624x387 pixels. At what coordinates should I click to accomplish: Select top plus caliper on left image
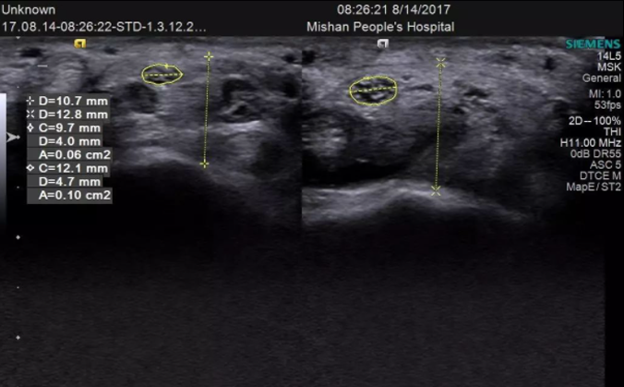[209, 56]
